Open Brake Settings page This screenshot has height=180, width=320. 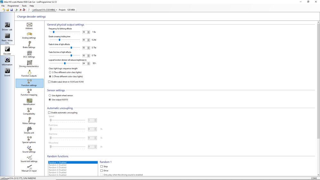29,45
